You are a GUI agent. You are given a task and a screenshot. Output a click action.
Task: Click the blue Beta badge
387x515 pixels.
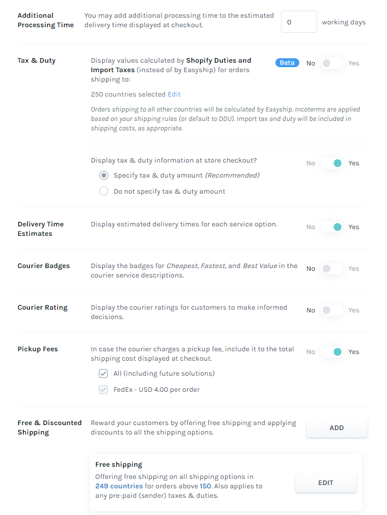(287, 63)
